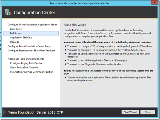Choose Application Tier Only option
Viewport: 160px width, 120px height.
click(x=21, y=38)
